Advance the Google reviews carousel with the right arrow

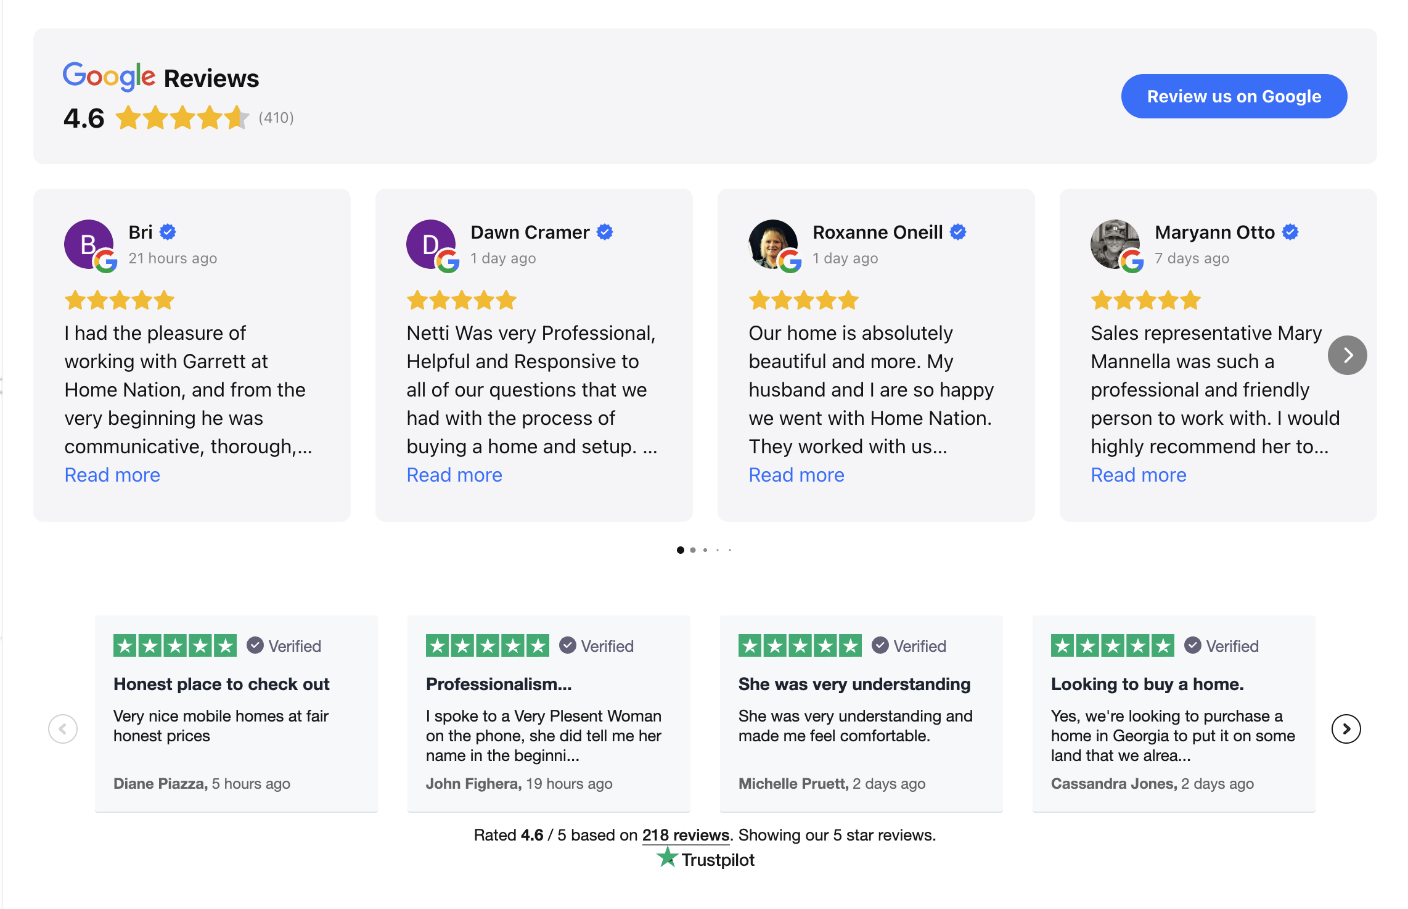[1348, 355]
